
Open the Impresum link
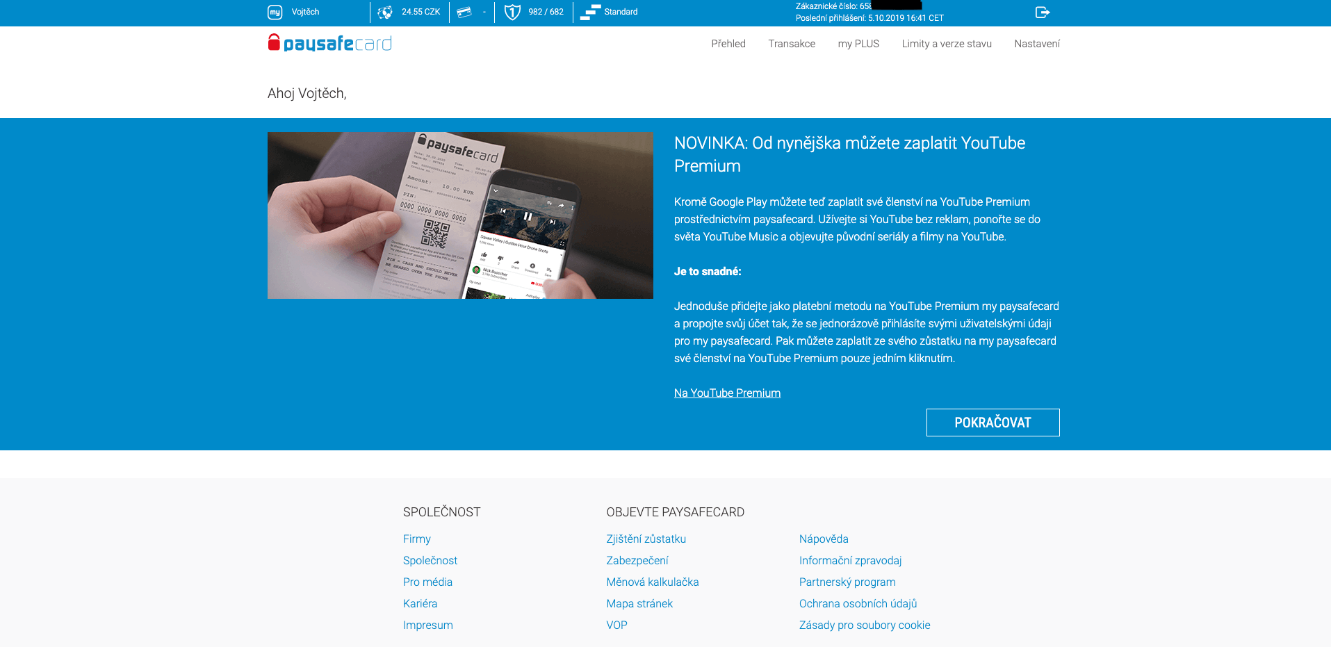tap(428, 625)
